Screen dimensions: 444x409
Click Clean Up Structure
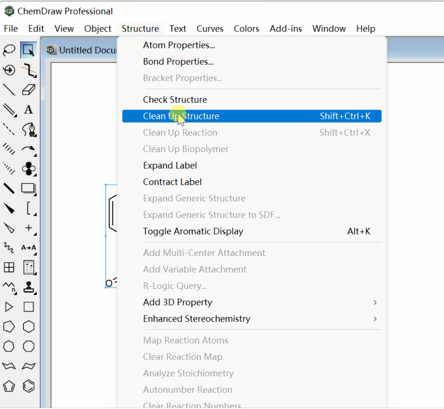pyautogui.click(x=181, y=116)
